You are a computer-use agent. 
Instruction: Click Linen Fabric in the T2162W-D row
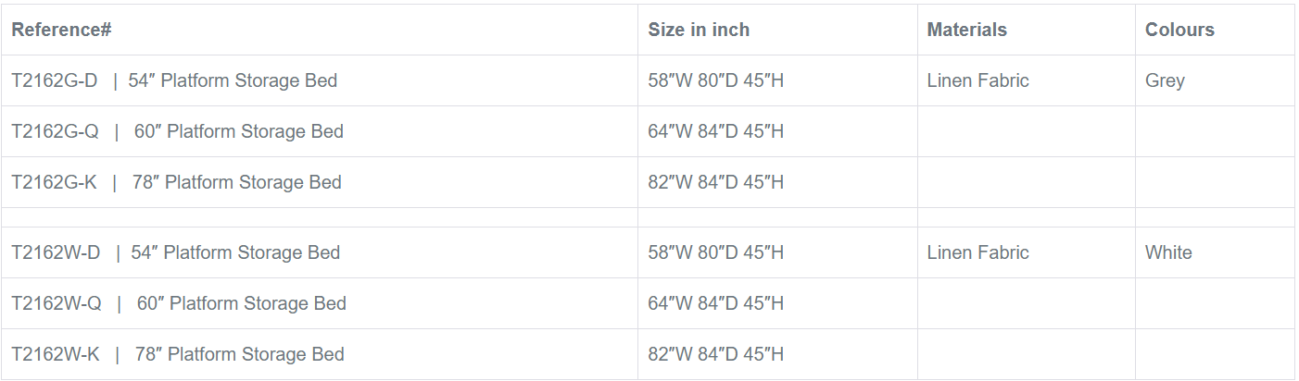pos(977,252)
